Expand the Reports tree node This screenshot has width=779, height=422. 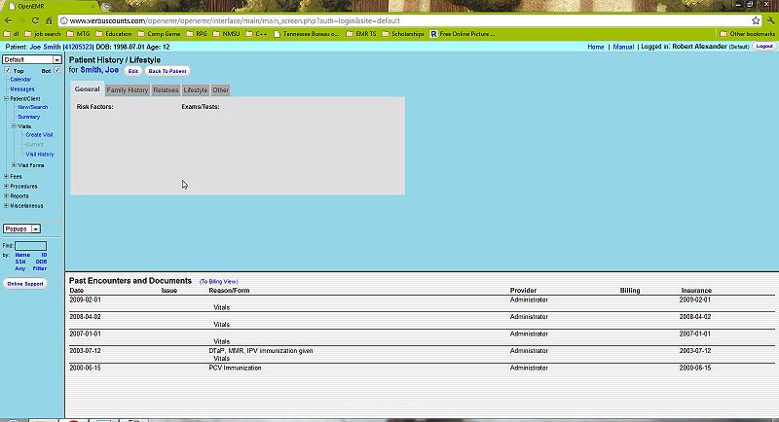(x=7, y=195)
